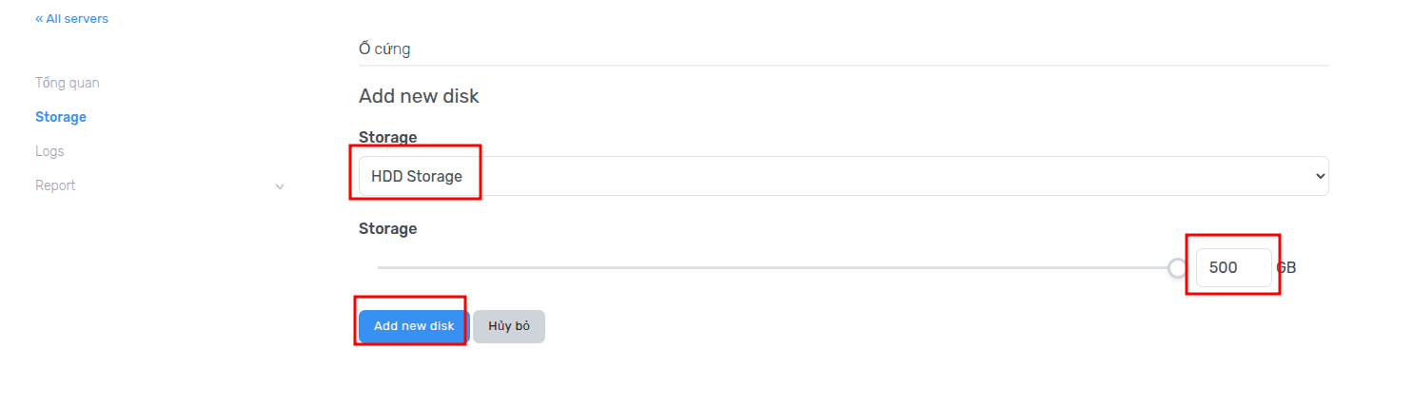Expand the Report chevron arrow
Viewport: 1413px width, 408px height.
click(x=280, y=186)
